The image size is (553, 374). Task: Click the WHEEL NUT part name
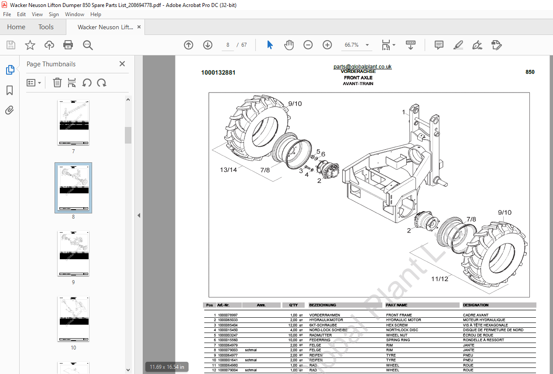click(x=397, y=335)
